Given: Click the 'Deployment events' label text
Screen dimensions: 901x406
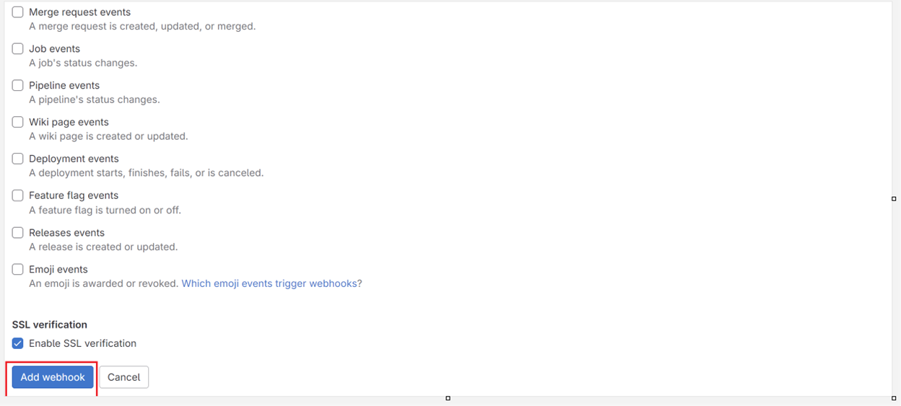Looking at the screenshot, I should coord(74,159).
